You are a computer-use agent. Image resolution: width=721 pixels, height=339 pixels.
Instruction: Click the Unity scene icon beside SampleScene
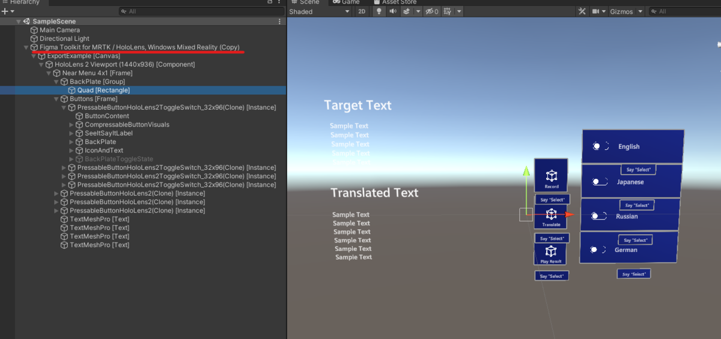click(x=26, y=22)
